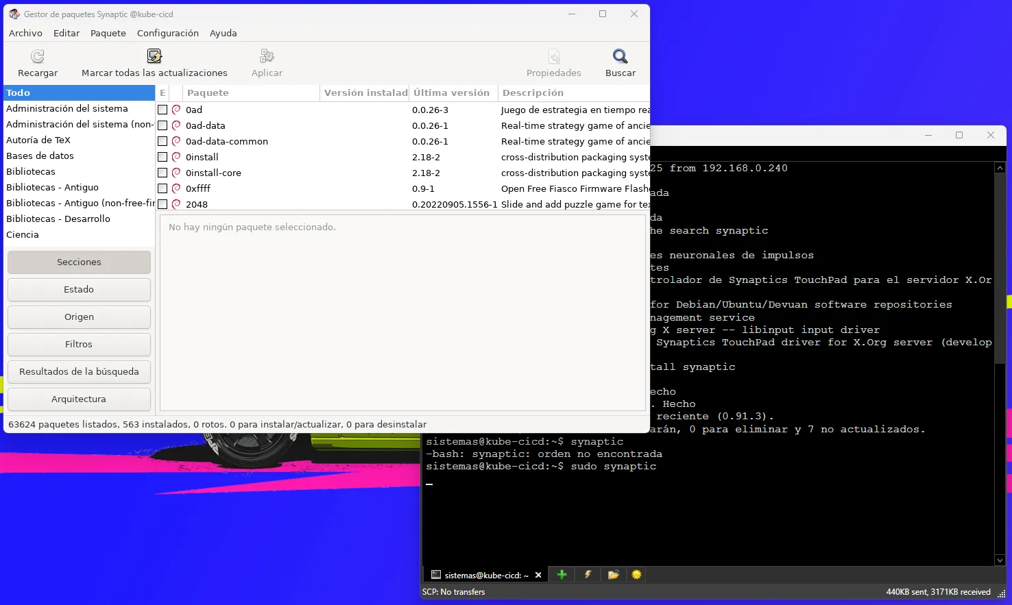
Task: Toggle the checkbox for package 0ad
Action: (162, 110)
